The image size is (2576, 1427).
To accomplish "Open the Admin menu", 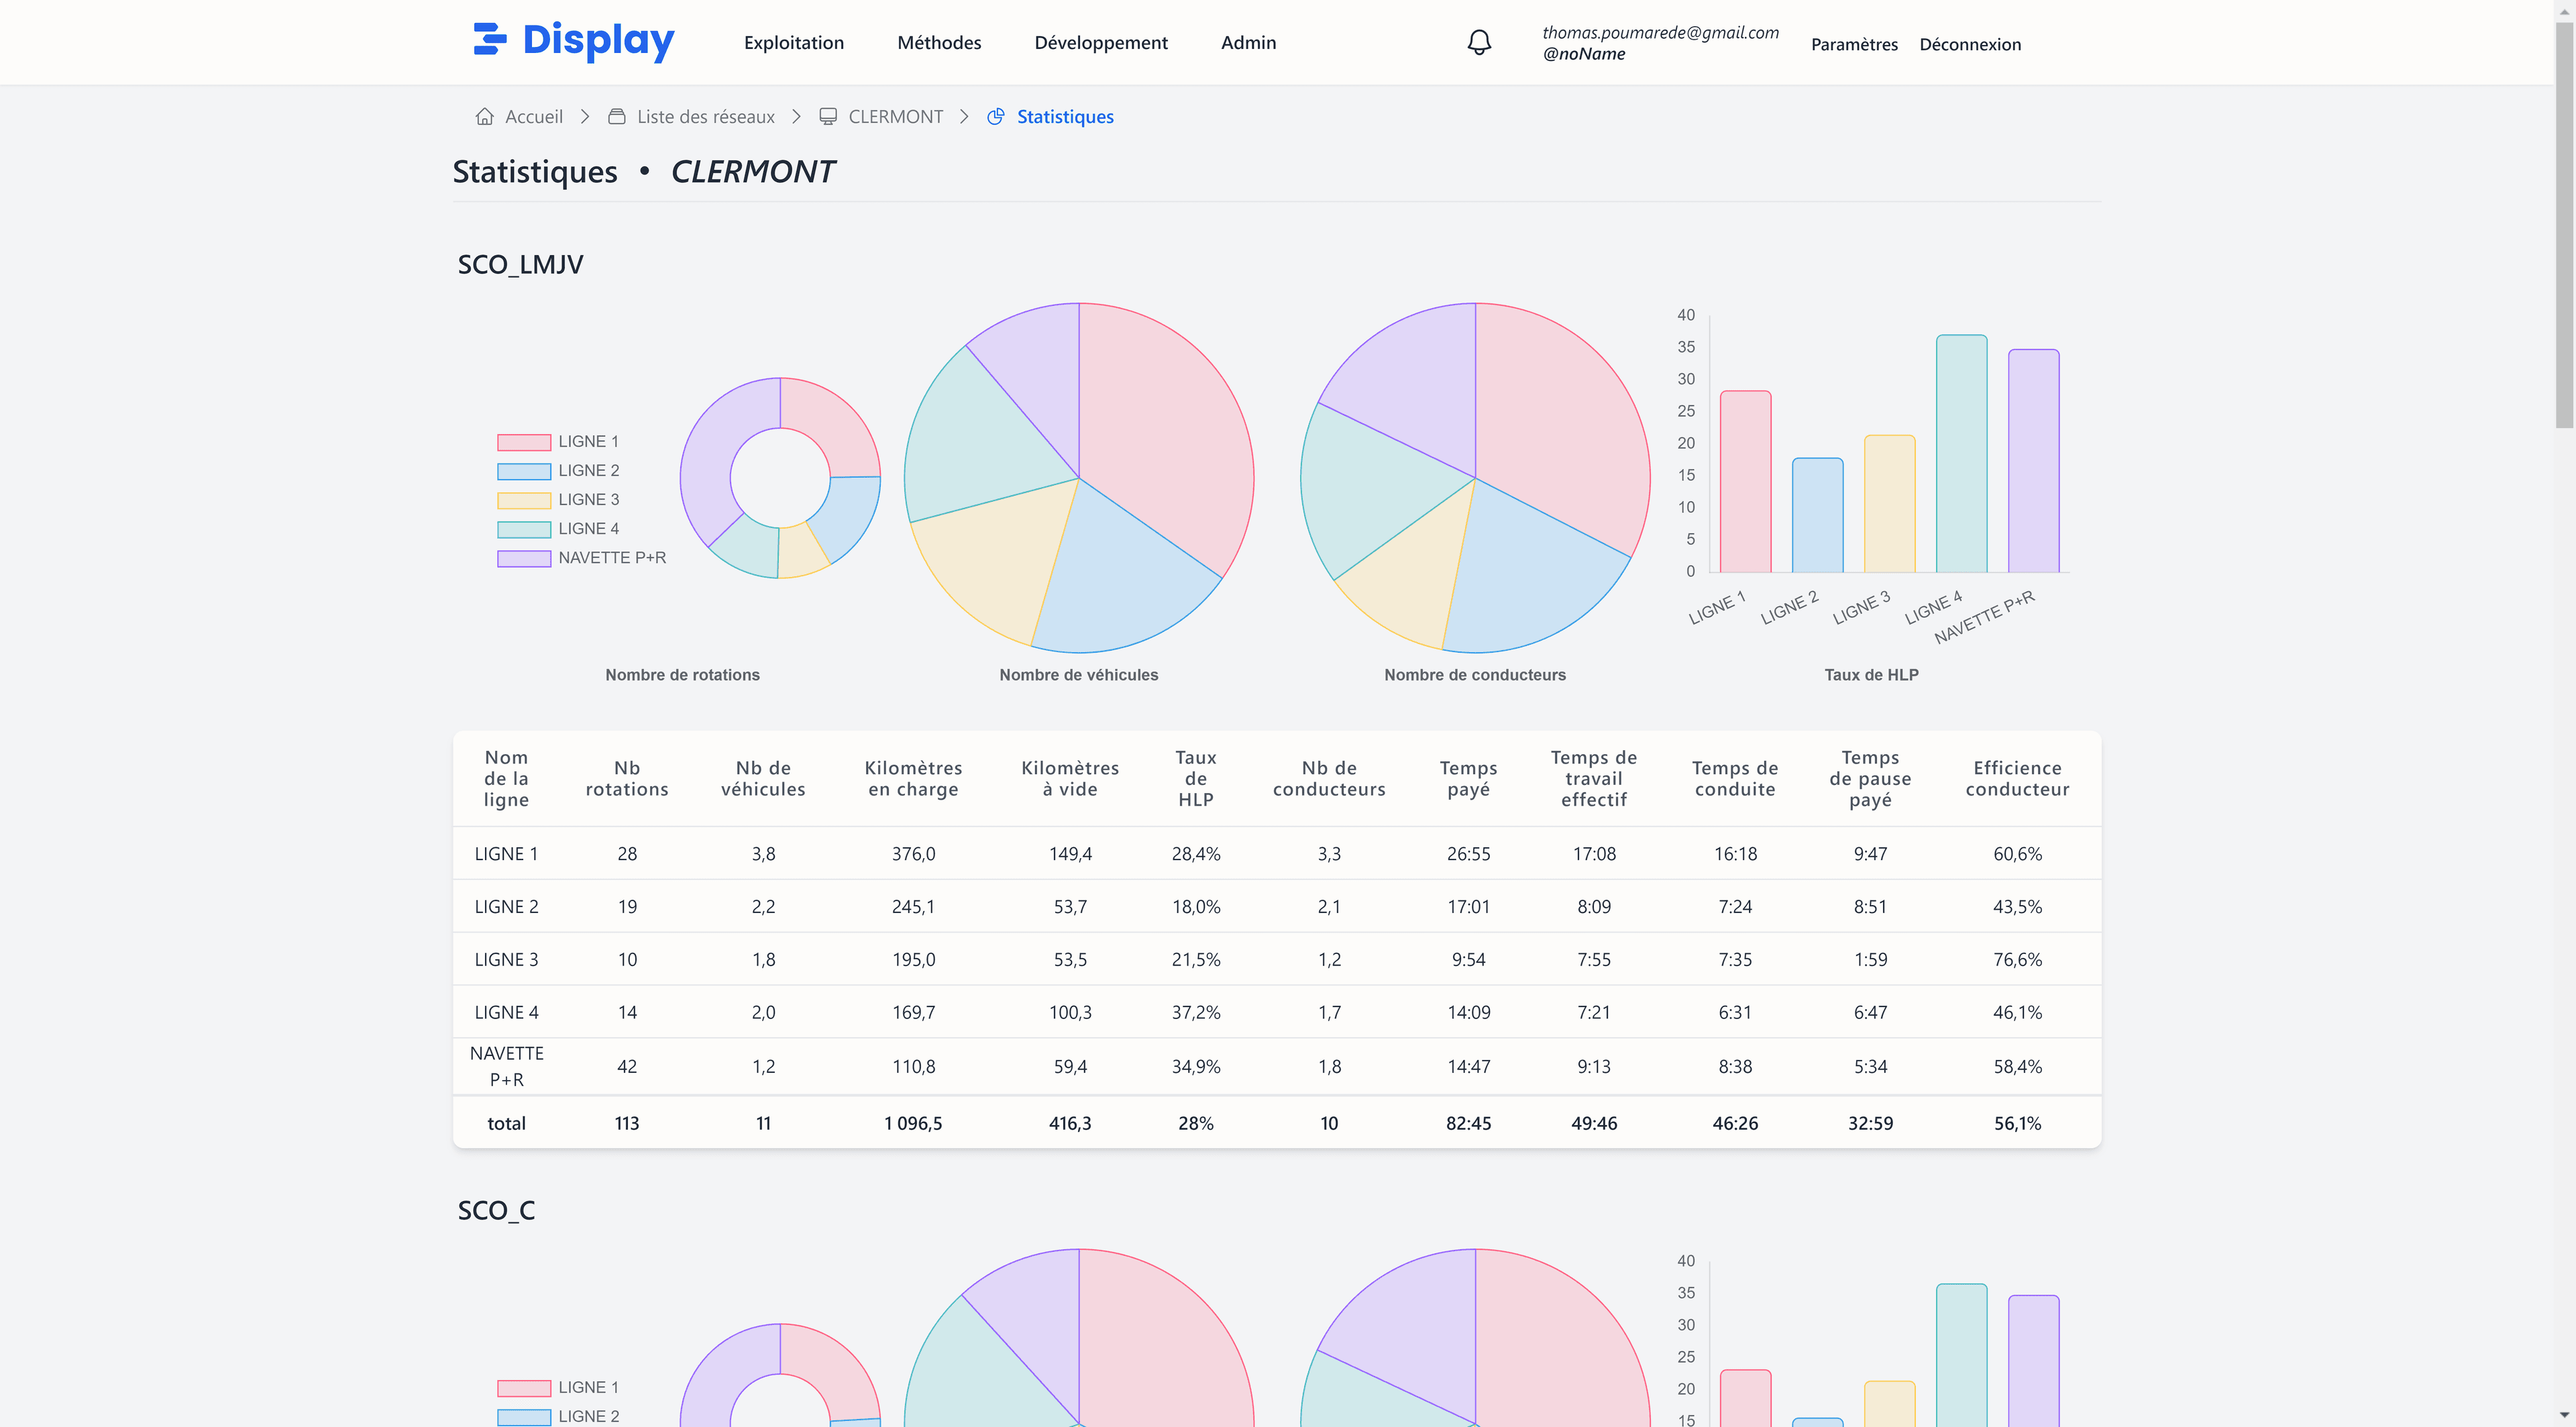I will tap(1248, 42).
